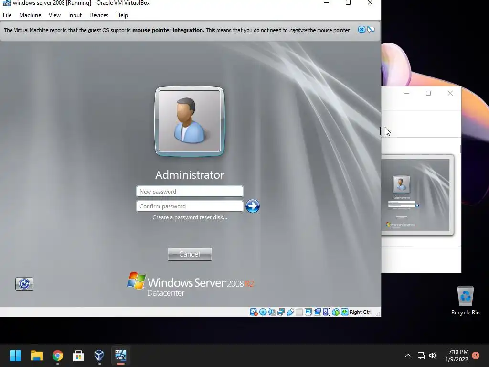Screen dimensions: 489x367
Task: Maximize the background VirtualBox Manager window
Action: point(428,93)
